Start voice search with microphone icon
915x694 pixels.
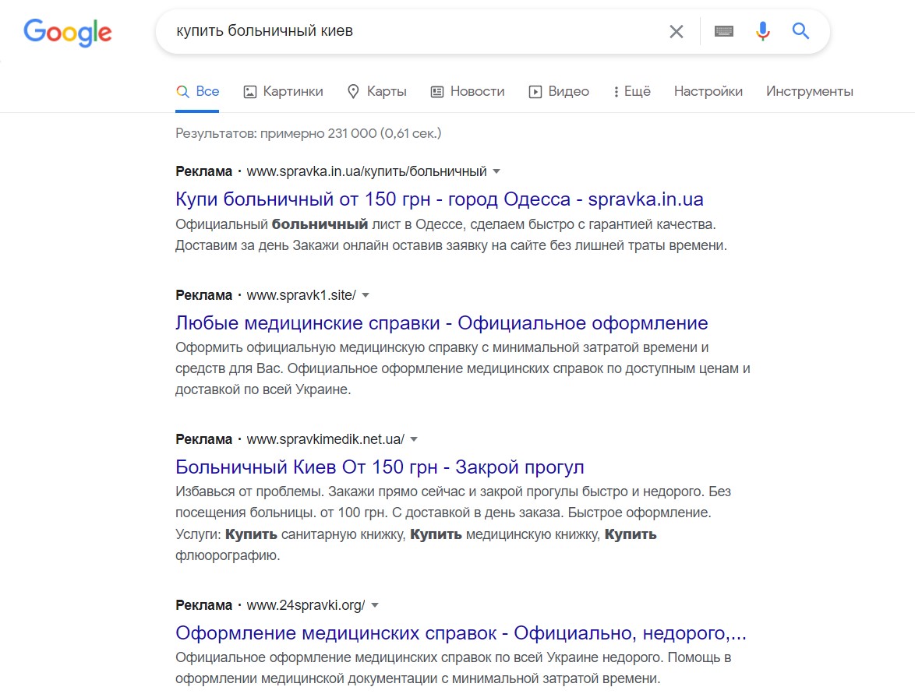pyautogui.click(x=763, y=31)
